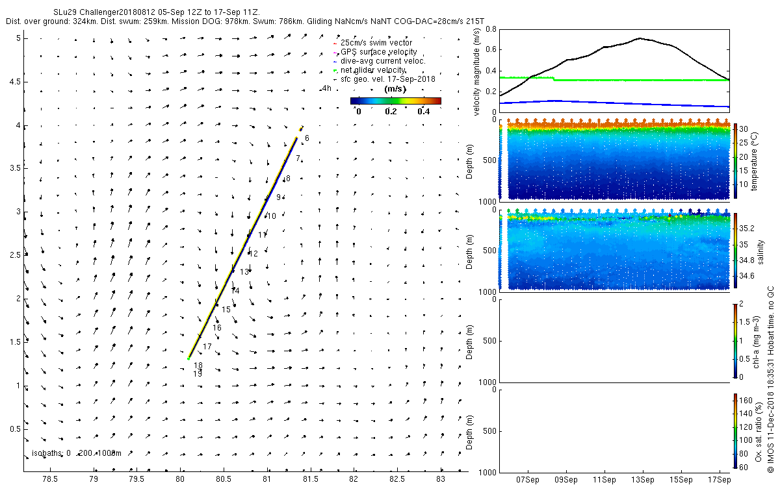Screen dimensions: 780x487
Task: Click day label 18 on the glider track
Action: (198, 366)
